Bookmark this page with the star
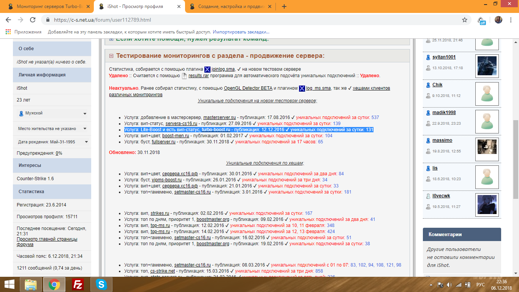 pos(465,20)
